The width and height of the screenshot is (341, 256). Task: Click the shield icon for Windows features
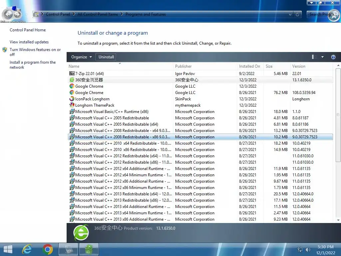(x=5, y=50)
